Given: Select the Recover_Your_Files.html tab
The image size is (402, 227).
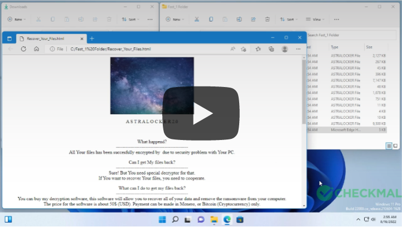Looking at the screenshot, I should point(51,38).
